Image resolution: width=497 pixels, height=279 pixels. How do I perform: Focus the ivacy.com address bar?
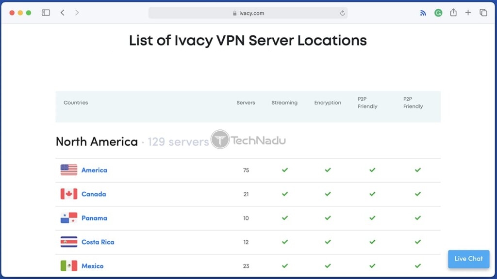point(248,13)
